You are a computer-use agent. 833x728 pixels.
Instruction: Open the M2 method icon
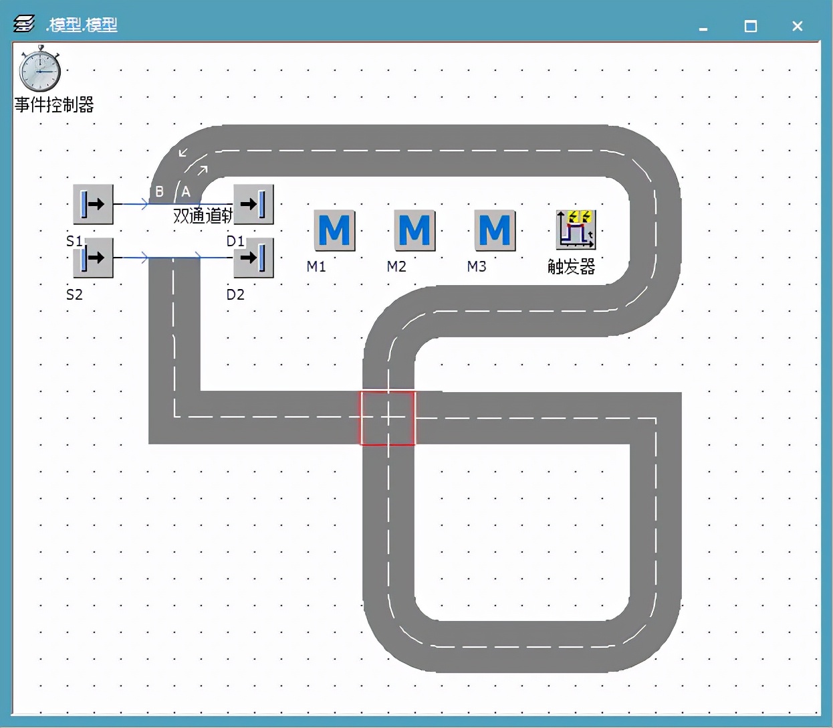pyautogui.click(x=414, y=231)
